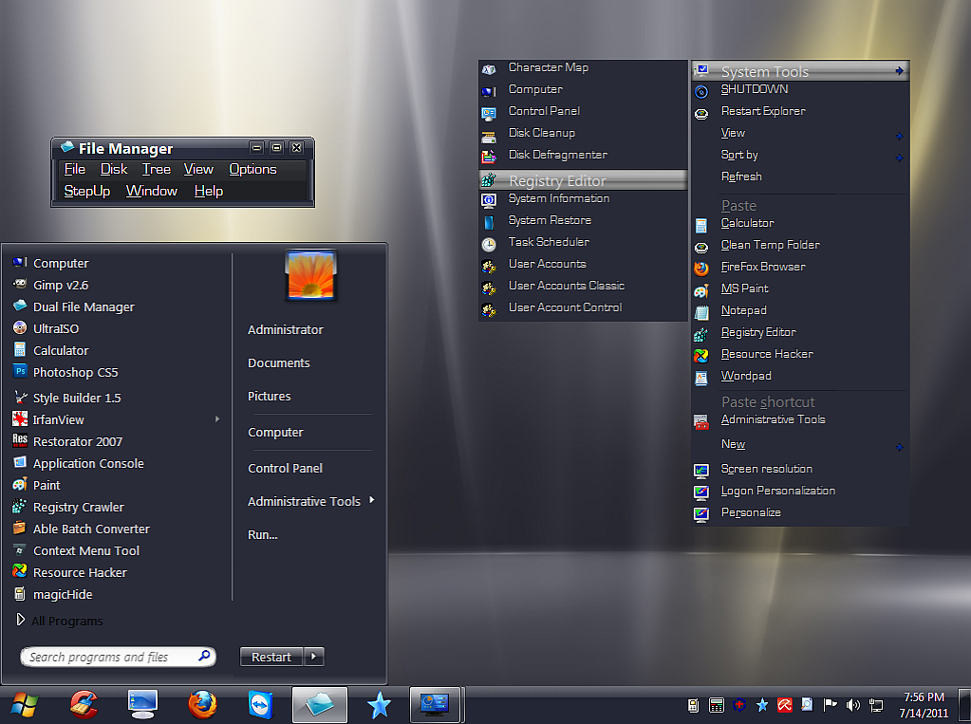Launch Photoshop CS5 from Start menu
The image size is (971, 724).
point(75,373)
